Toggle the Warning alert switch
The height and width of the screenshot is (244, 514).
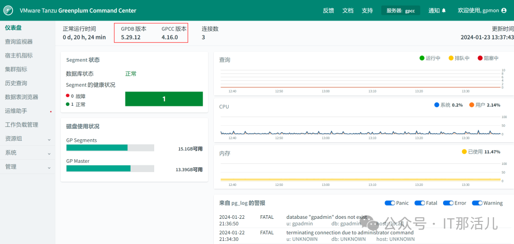point(477,203)
